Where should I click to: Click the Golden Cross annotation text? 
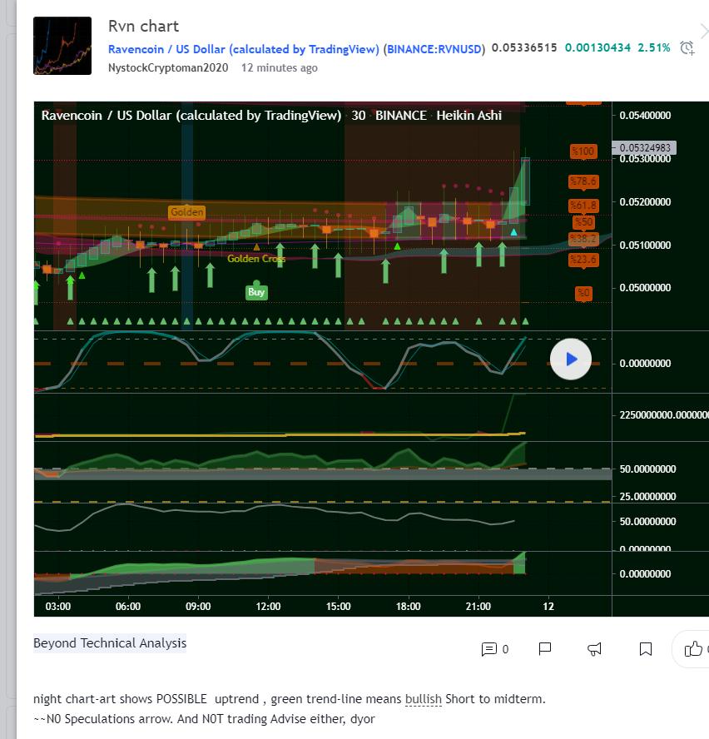[x=256, y=259]
